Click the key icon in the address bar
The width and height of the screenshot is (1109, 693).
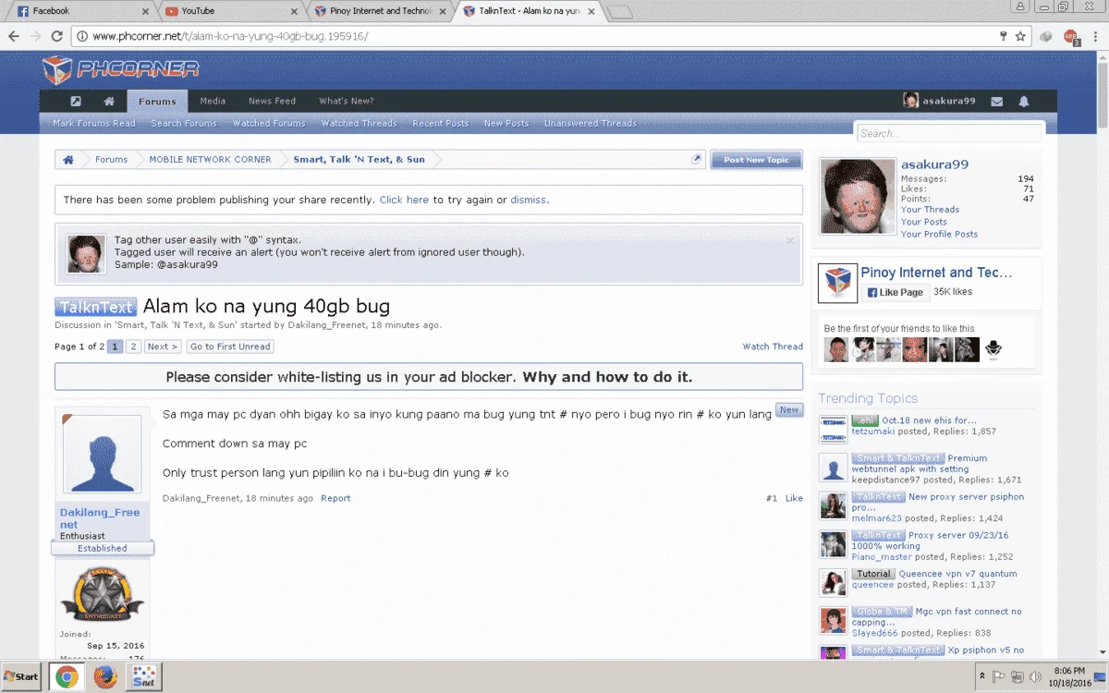coord(1004,36)
